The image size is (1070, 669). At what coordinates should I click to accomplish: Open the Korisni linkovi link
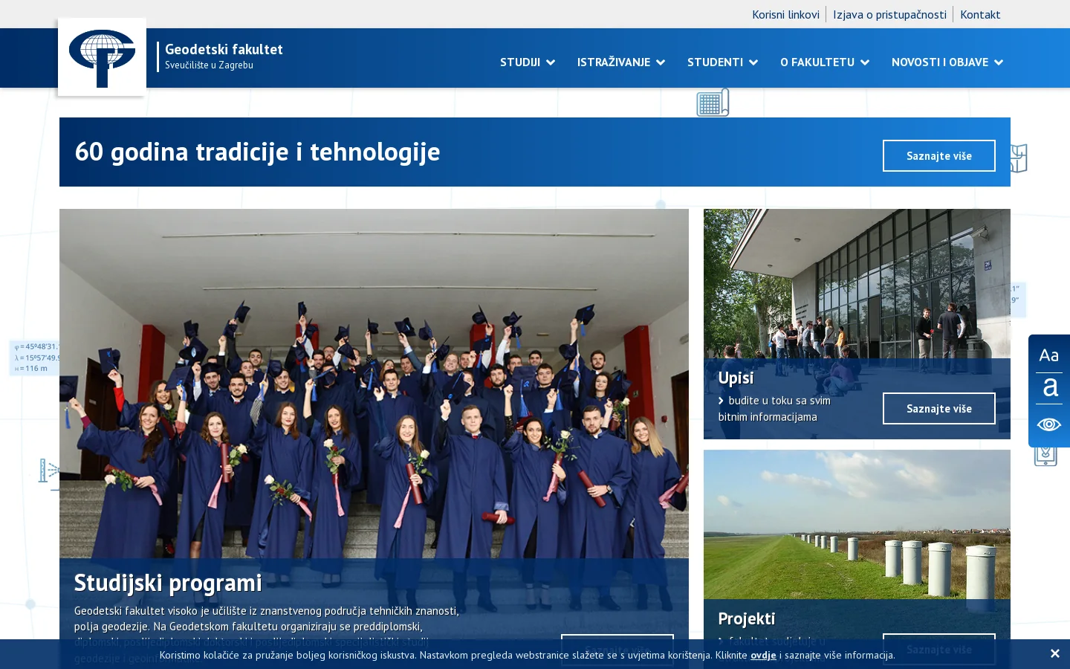pyautogui.click(x=785, y=14)
